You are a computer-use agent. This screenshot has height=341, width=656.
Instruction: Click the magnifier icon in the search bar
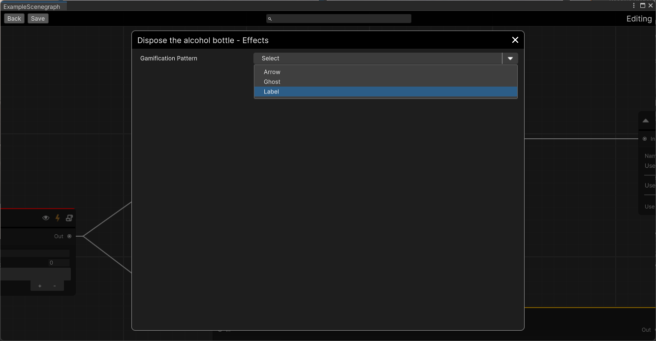click(270, 19)
